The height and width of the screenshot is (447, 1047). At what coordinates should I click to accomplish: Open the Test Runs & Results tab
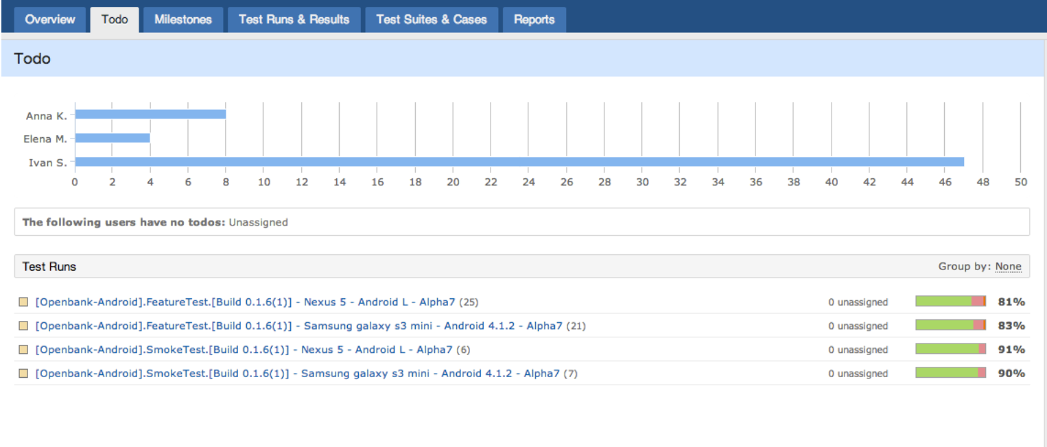(294, 19)
